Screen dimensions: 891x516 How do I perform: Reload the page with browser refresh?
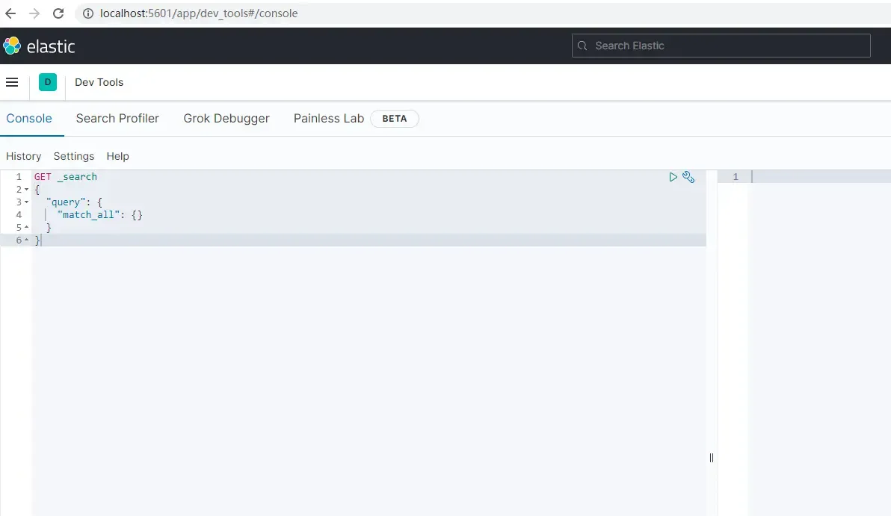click(58, 13)
